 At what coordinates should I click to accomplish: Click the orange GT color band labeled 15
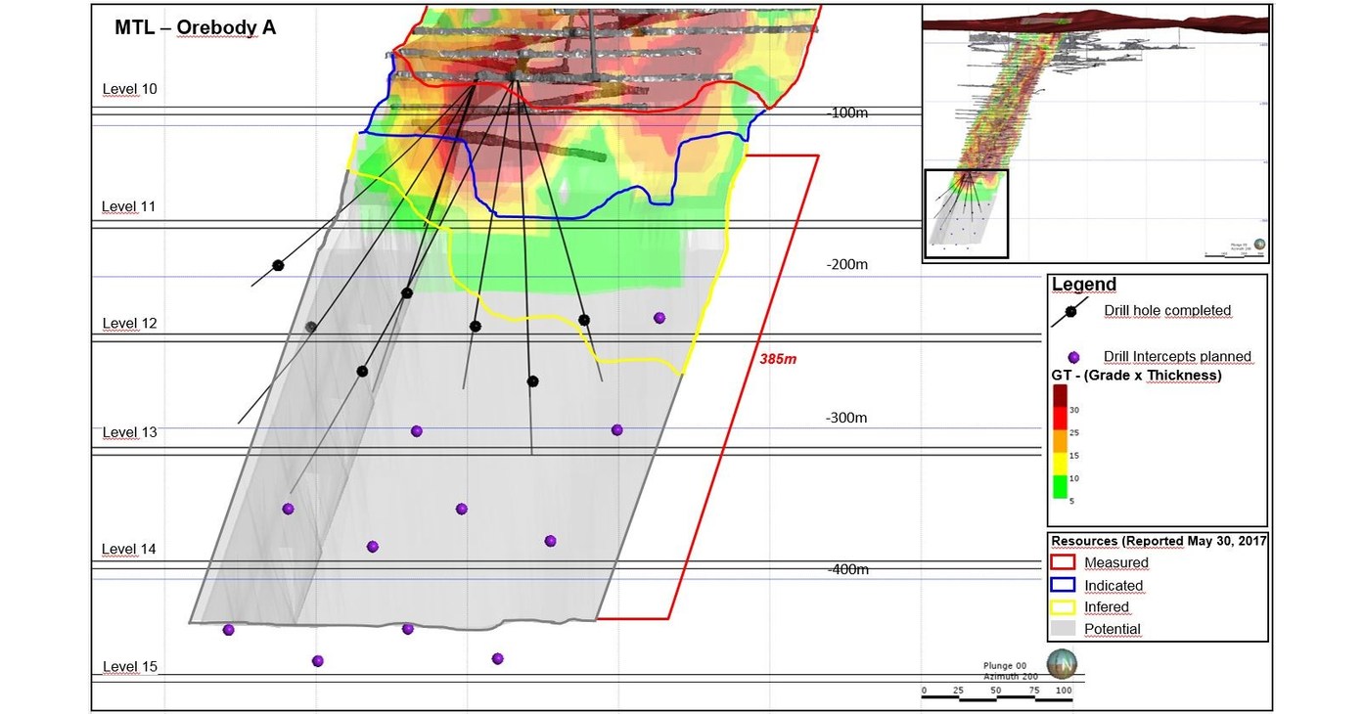point(1060,443)
